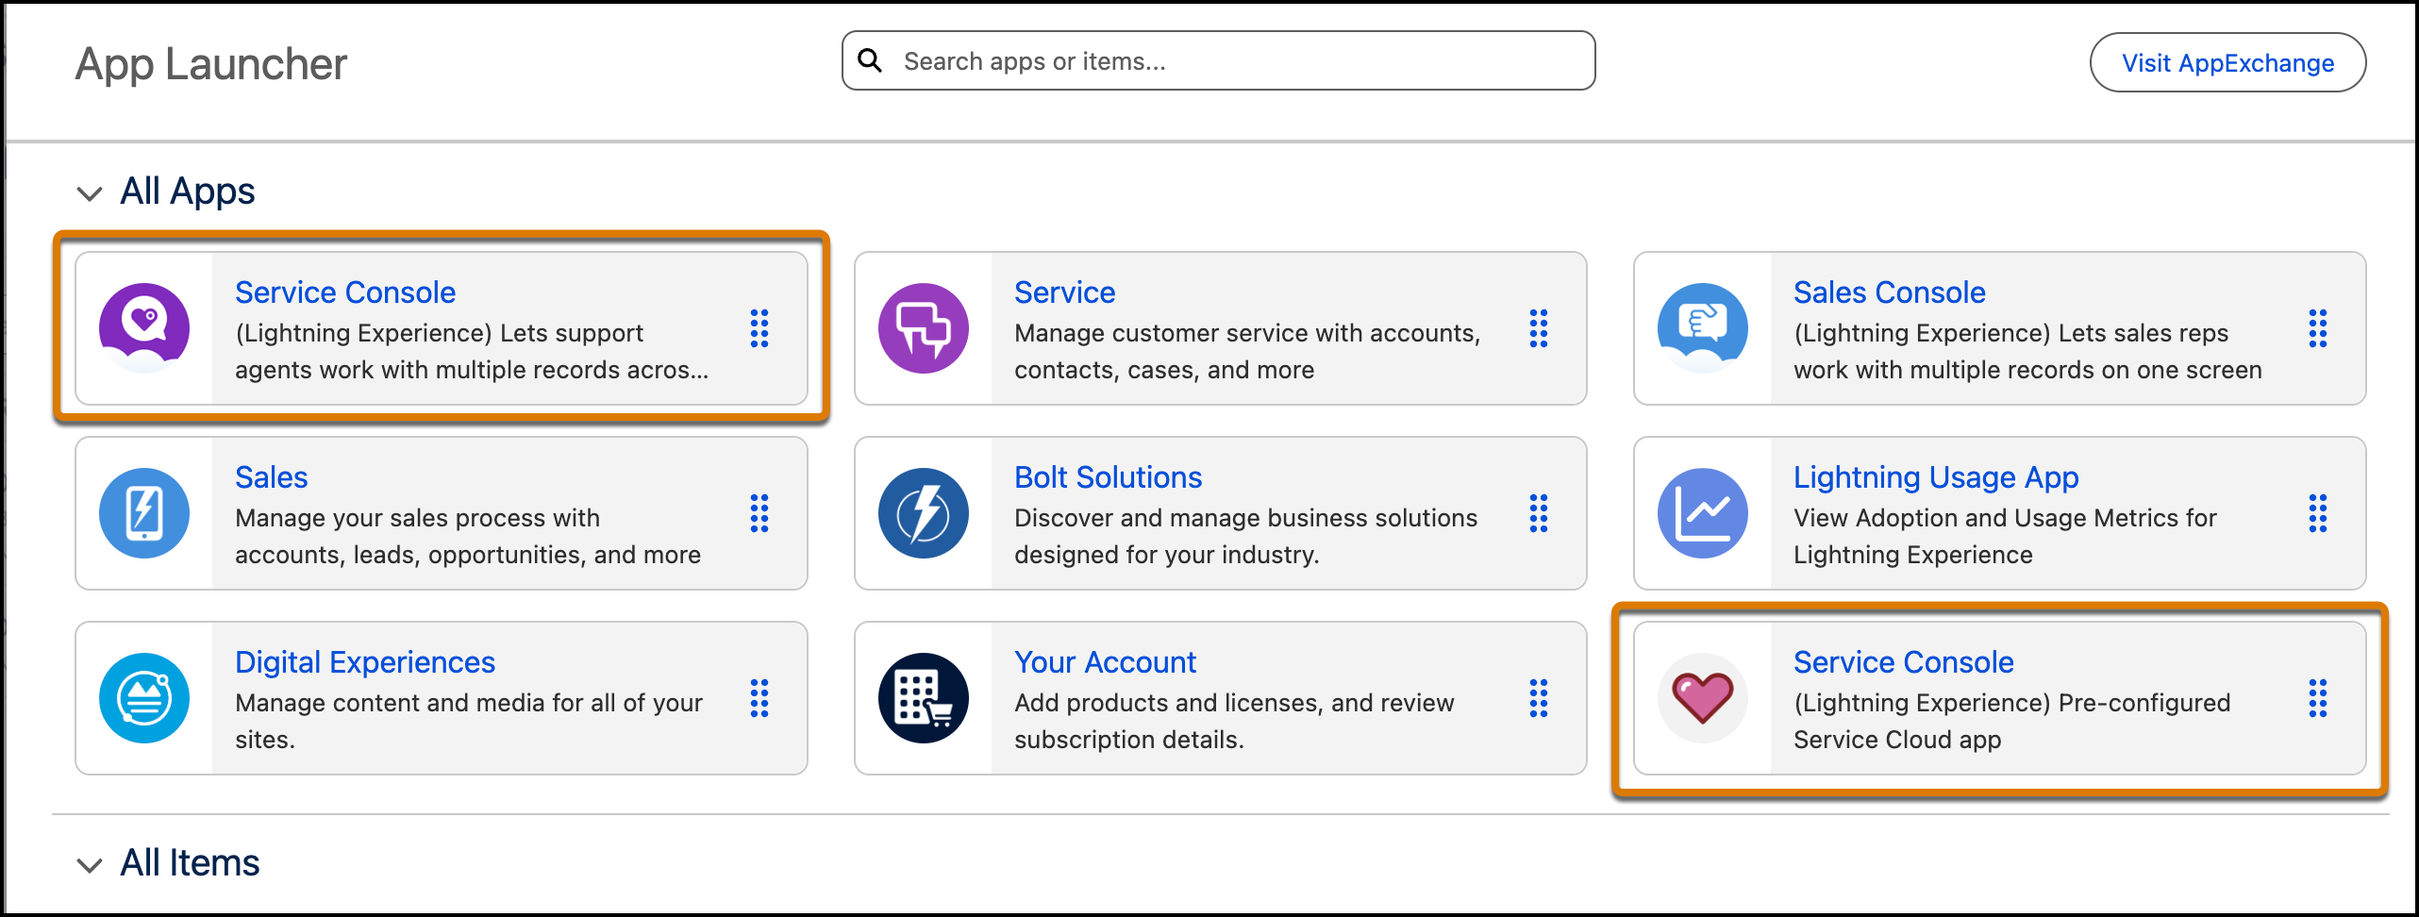
Task: Click the Bolt Solutions lightning bolt icon
Action: pos(924,513)
